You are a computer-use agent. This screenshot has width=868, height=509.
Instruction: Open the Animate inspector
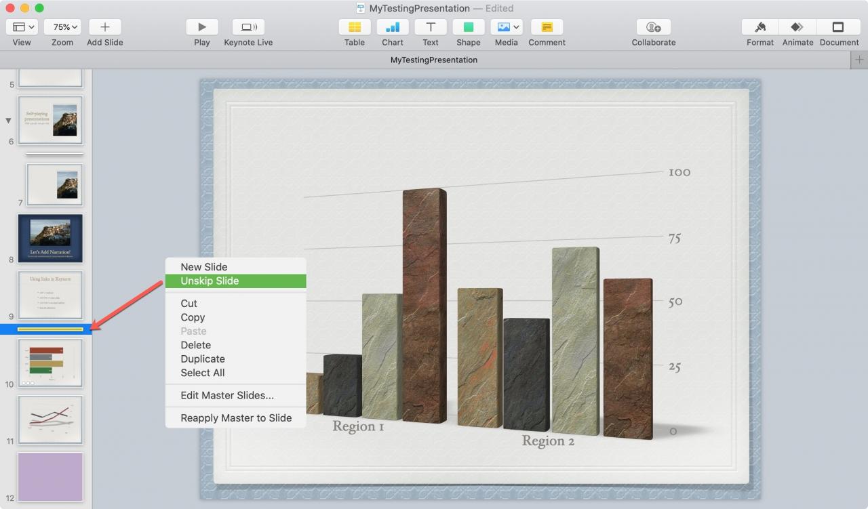[x=797, y=27]
